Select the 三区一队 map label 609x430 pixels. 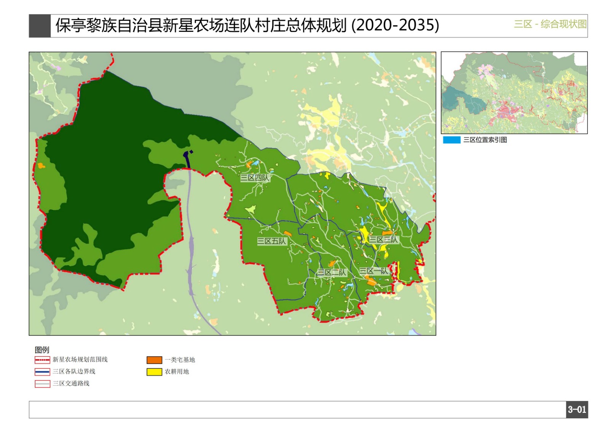[x=374, y=271]
